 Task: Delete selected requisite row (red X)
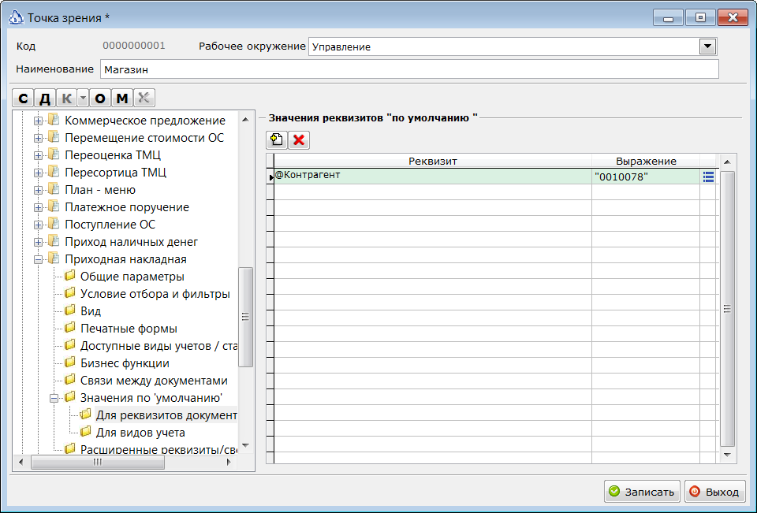click(x=299, y=140)
